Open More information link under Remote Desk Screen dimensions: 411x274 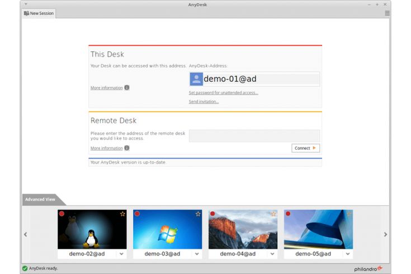(x=107, y=148)
